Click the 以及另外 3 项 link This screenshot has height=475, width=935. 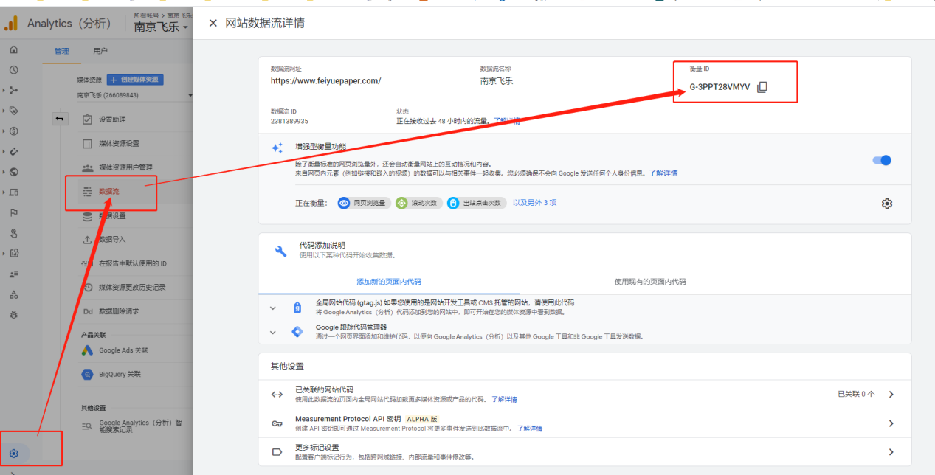[534, 203]
